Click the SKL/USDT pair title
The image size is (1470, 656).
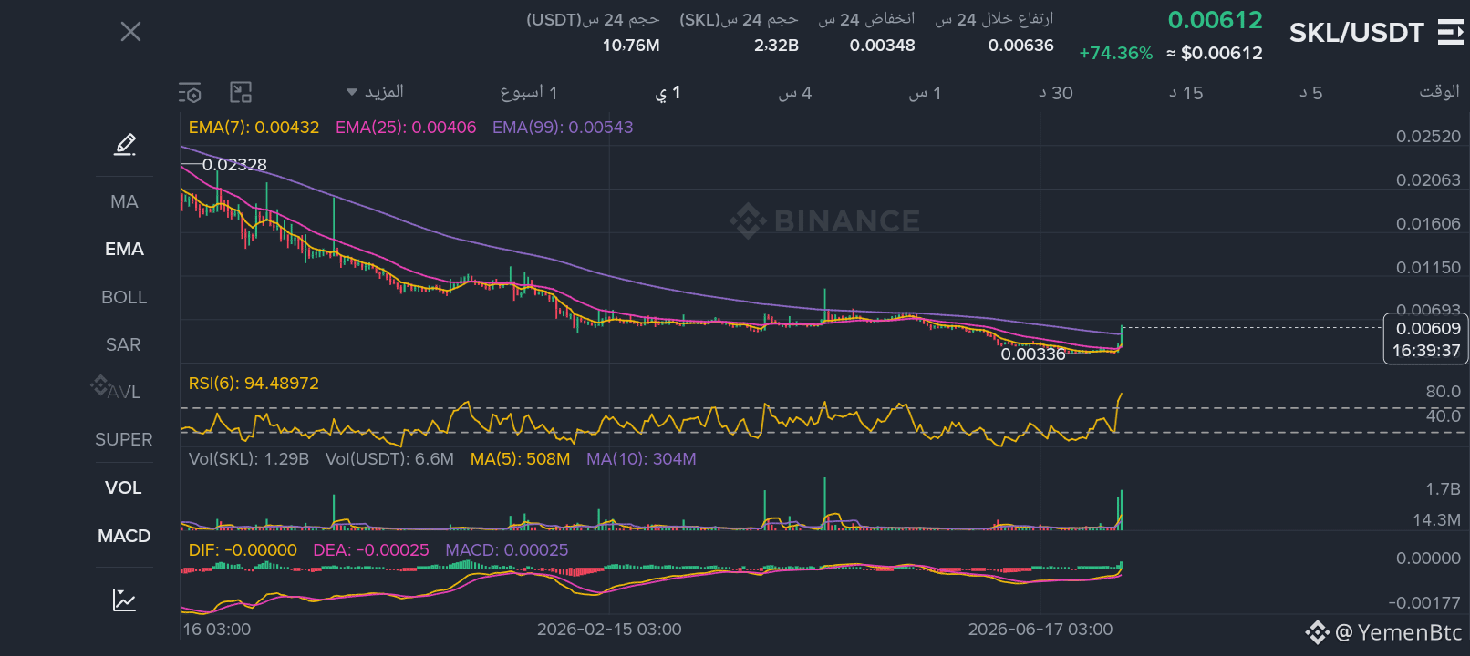1356,33
